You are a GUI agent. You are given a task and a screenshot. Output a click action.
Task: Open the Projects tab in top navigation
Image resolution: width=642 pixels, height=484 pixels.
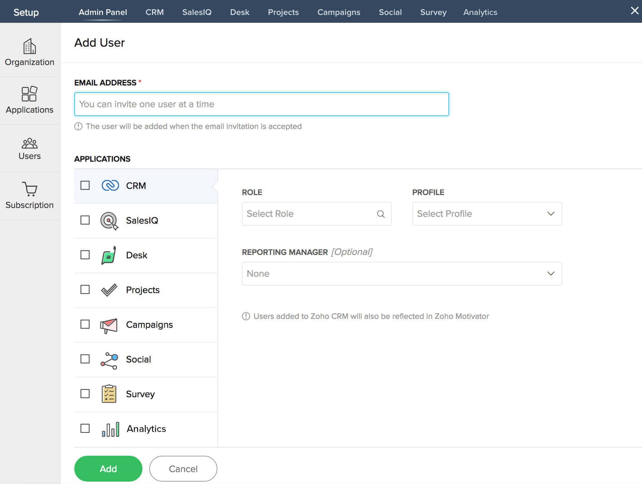[283, 12]
